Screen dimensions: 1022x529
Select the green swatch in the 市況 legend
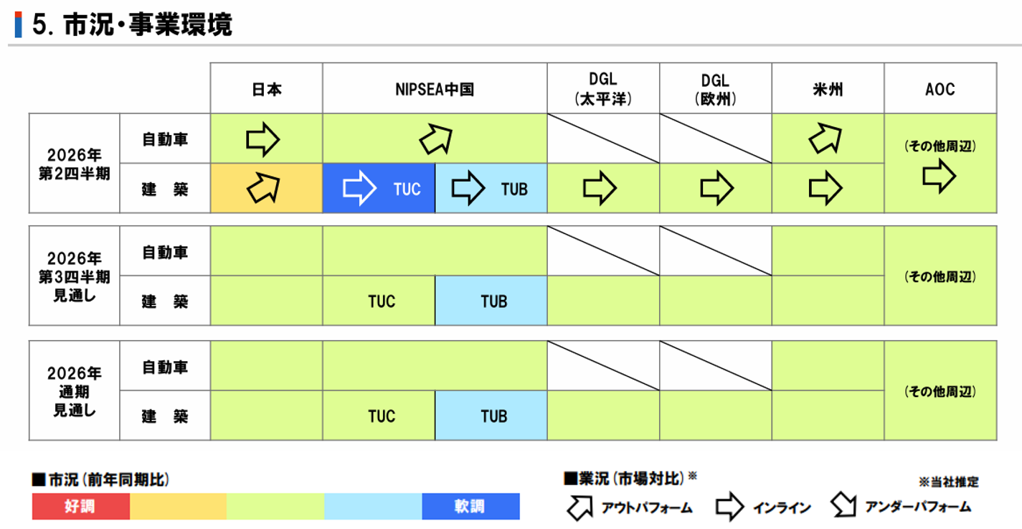pos(275,506)
